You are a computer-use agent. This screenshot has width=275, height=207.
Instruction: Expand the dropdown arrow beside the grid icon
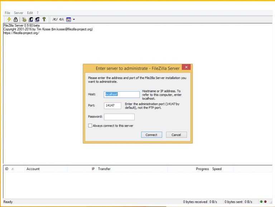(74, 19)
